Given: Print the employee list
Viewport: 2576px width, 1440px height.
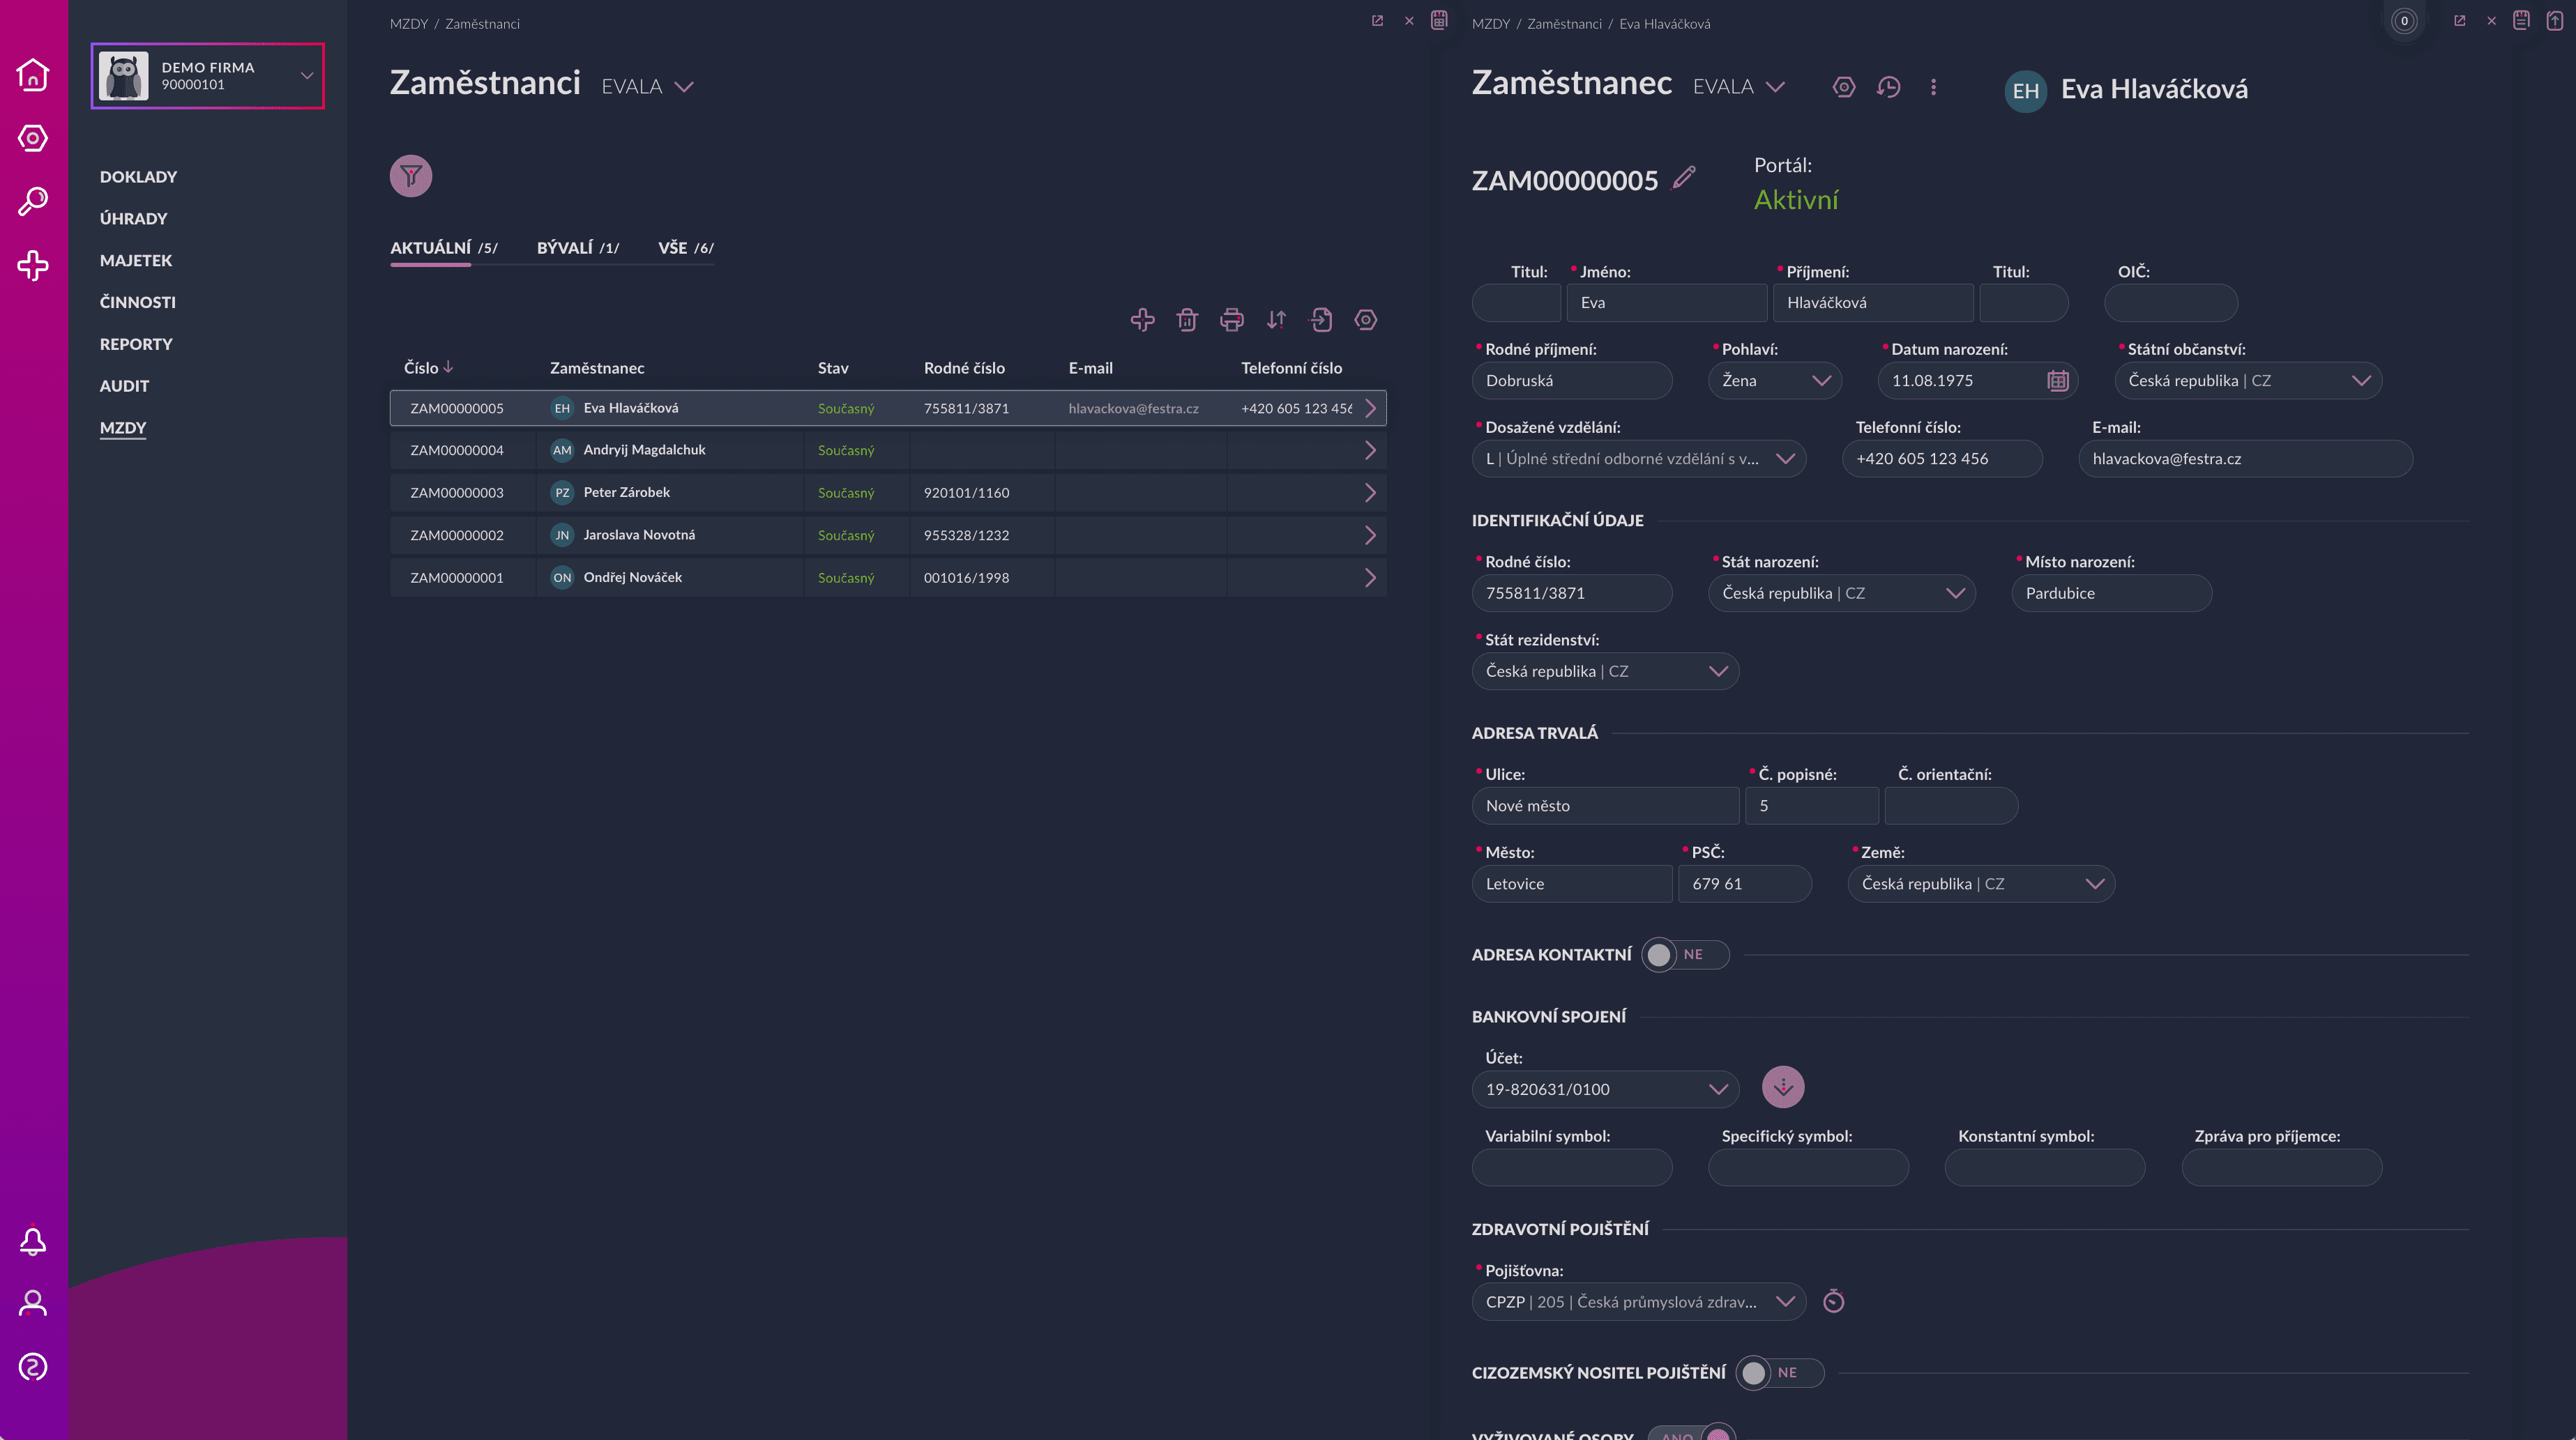Looking at the screenshot, I should (1232, 320).
